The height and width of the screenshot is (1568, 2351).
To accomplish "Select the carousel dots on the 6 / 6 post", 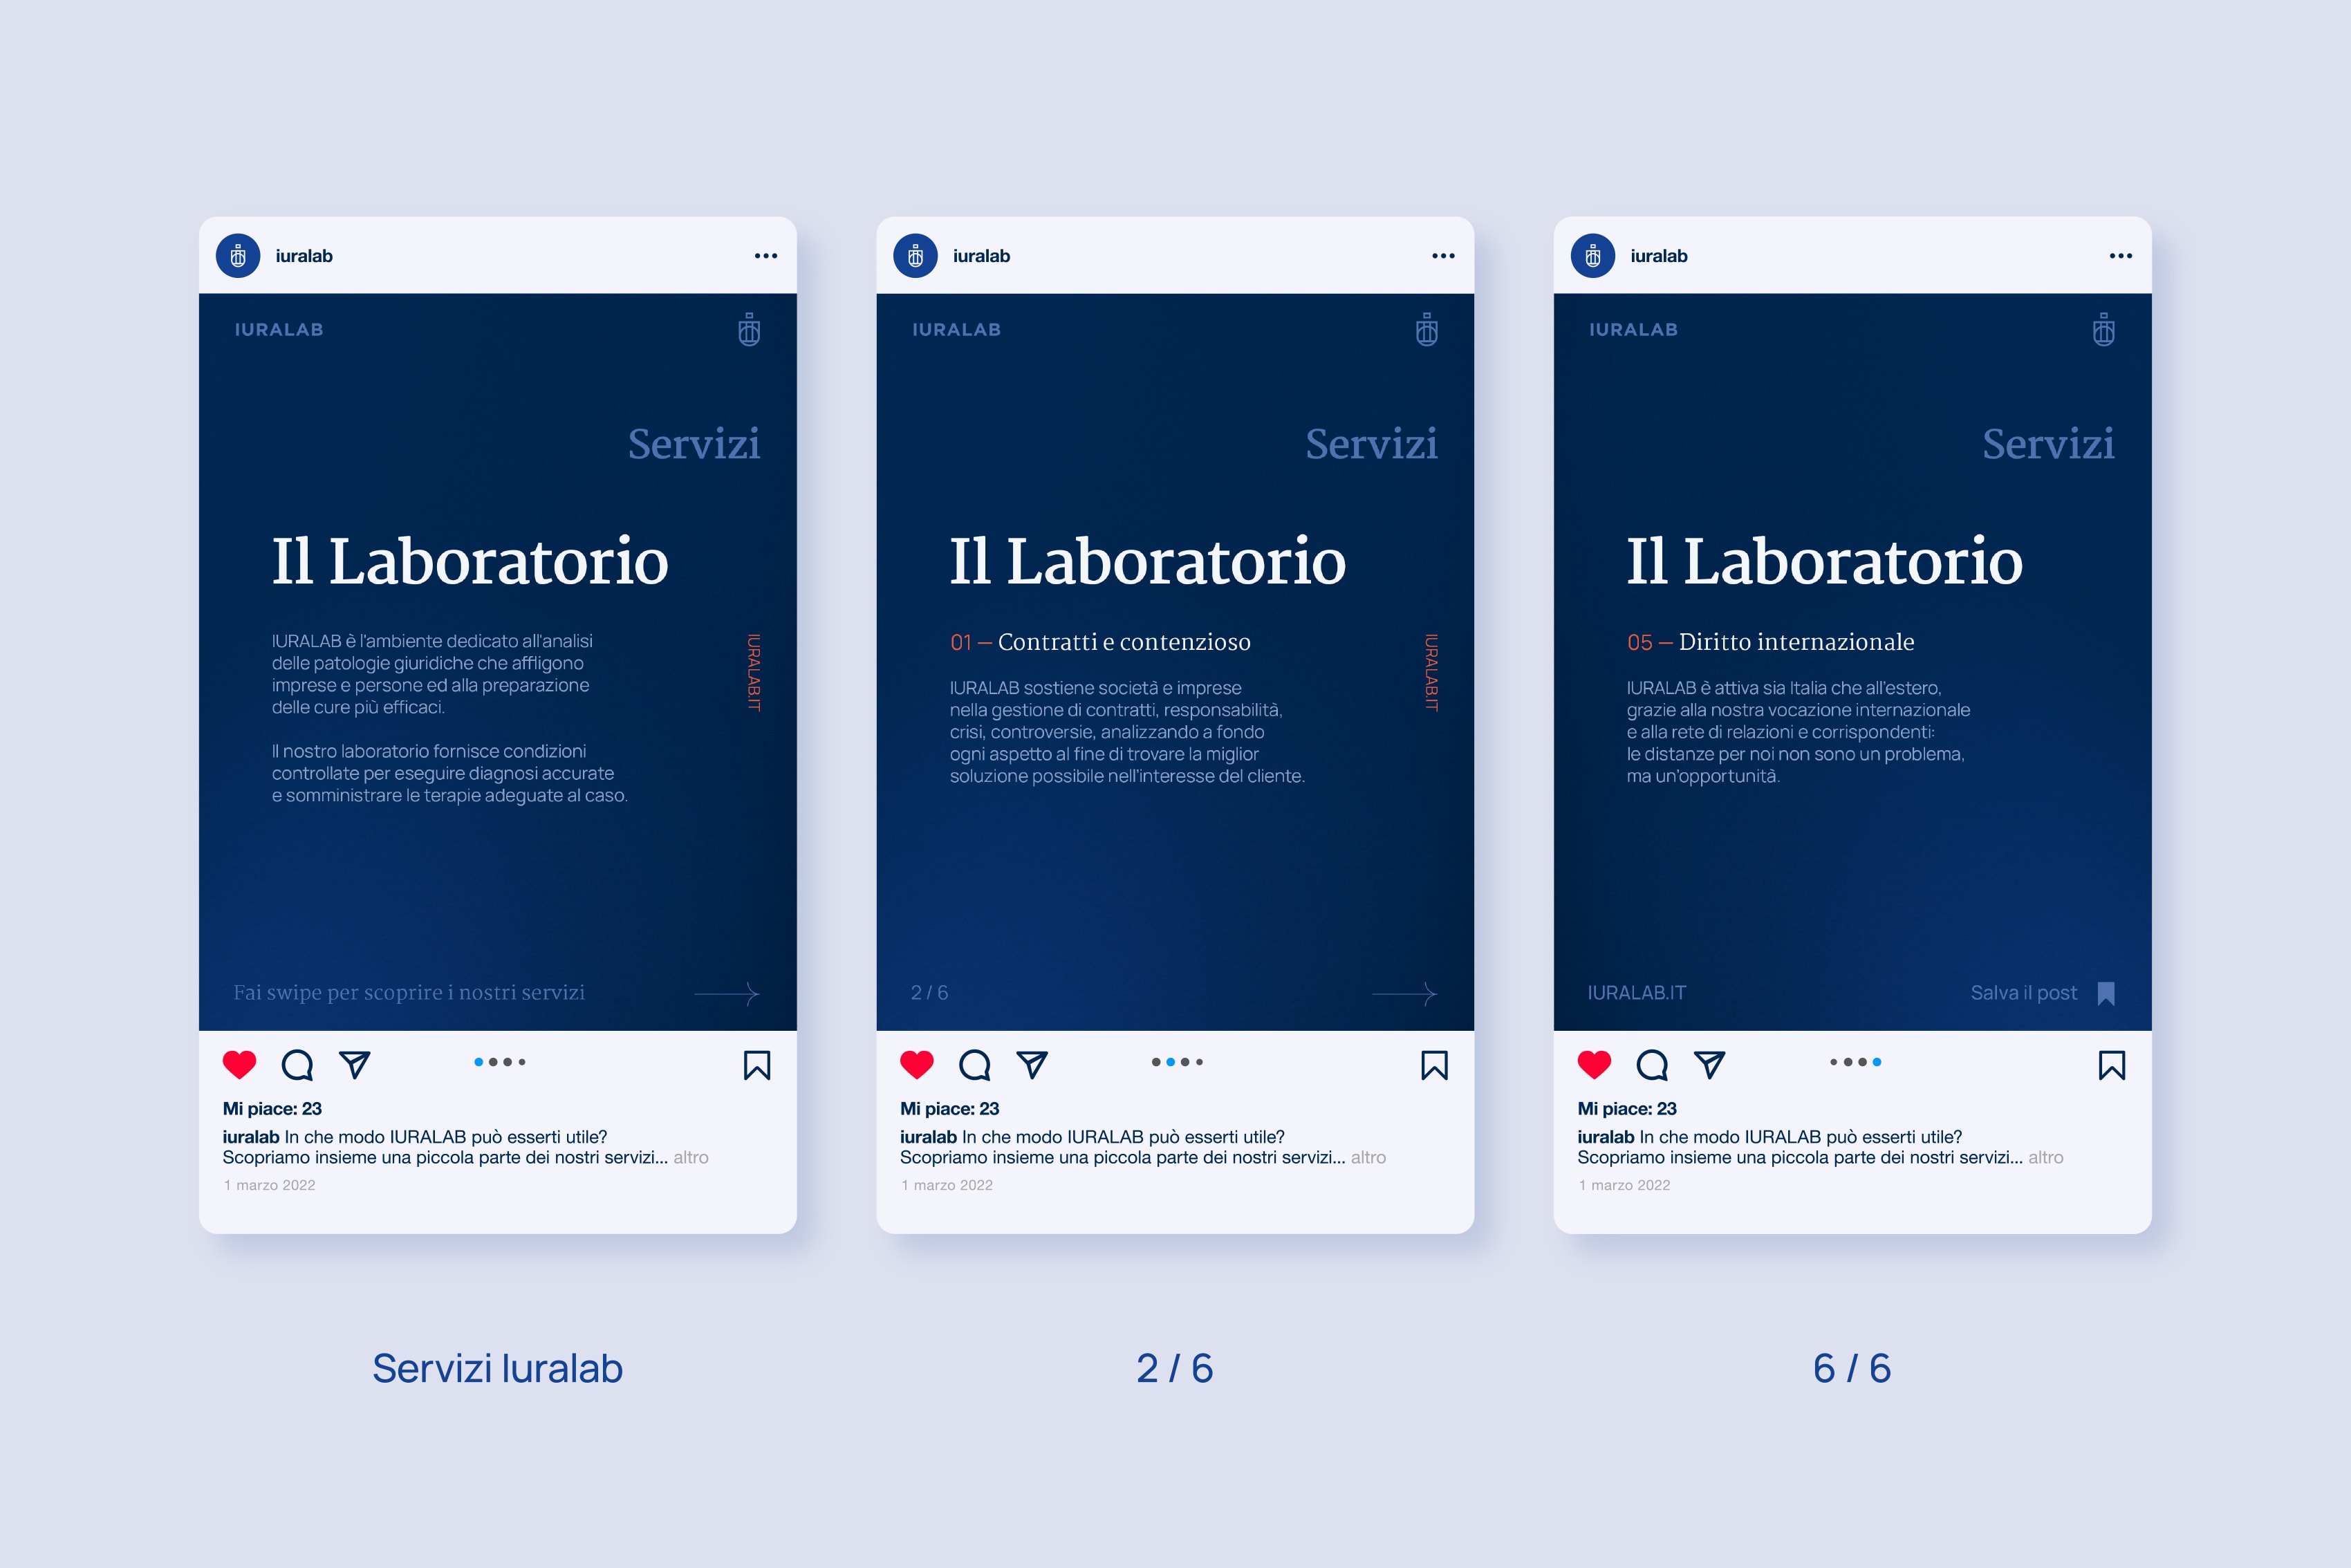I will pos(1855,1062).
